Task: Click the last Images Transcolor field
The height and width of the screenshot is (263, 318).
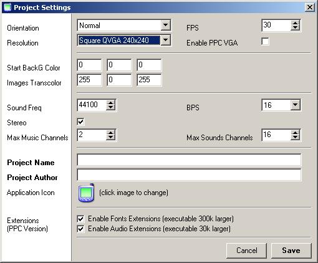Action: pos(149,80)
